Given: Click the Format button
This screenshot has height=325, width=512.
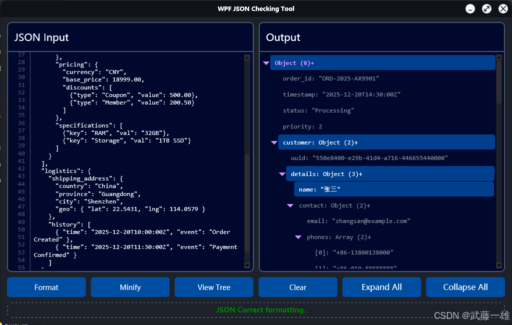Looking at the screenshot, I should coord(46,287).
